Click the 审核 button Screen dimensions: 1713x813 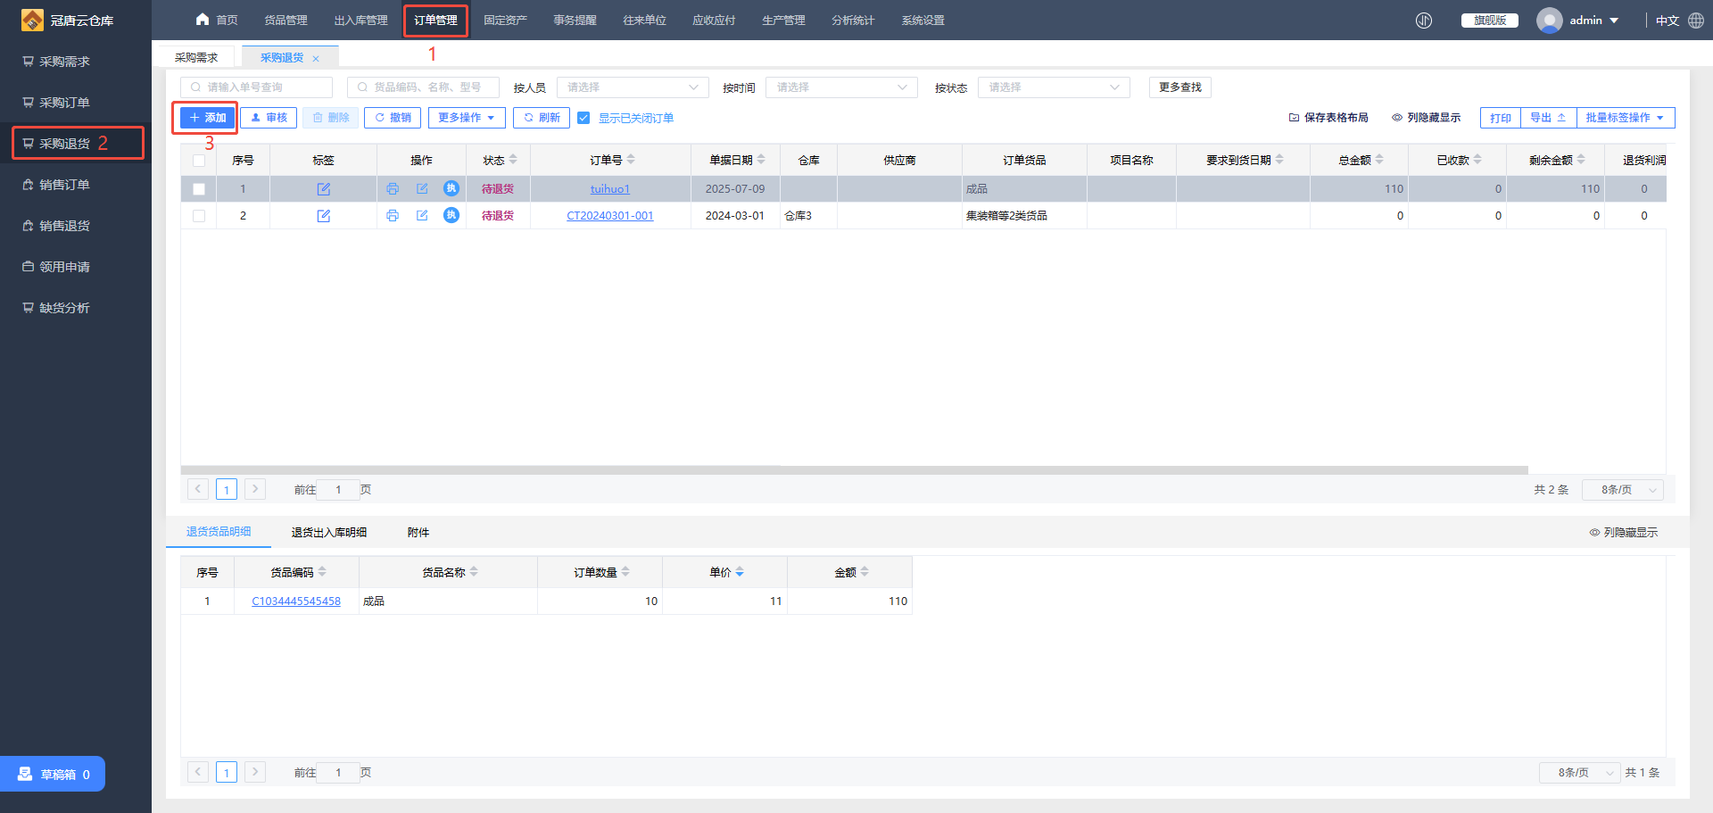(x=269, y=118)
